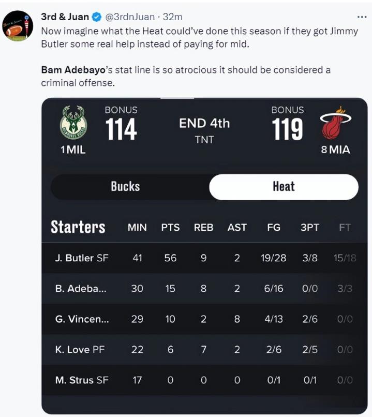This screenshot has height=417, width=372.
Task: Click the bold Bam Adebayo mention
Action: click(x=73, y=70)
